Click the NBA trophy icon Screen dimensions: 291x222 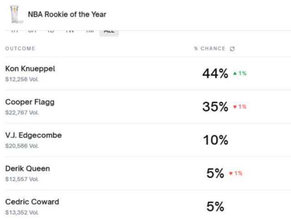(x=17, y=14)
